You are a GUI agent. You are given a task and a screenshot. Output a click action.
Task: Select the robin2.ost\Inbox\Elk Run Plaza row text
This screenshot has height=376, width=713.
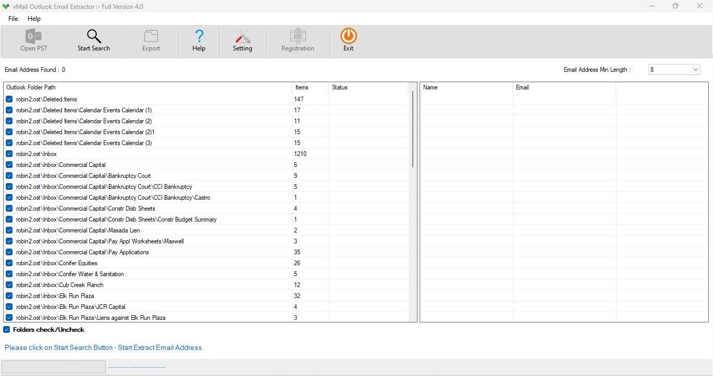55,296
